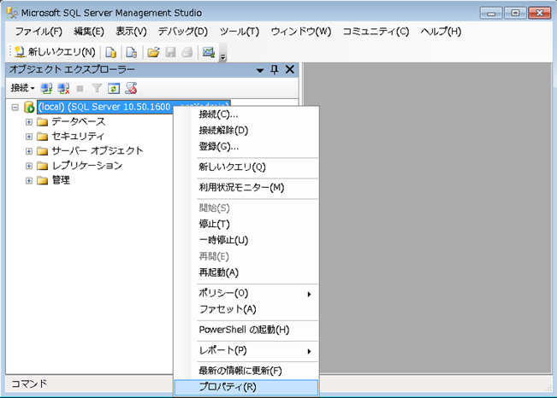Image resolution: width=557 pixels, height=398 pixels.
Task: Close the Object Explorer panel
Action: (x=290, y=69)
